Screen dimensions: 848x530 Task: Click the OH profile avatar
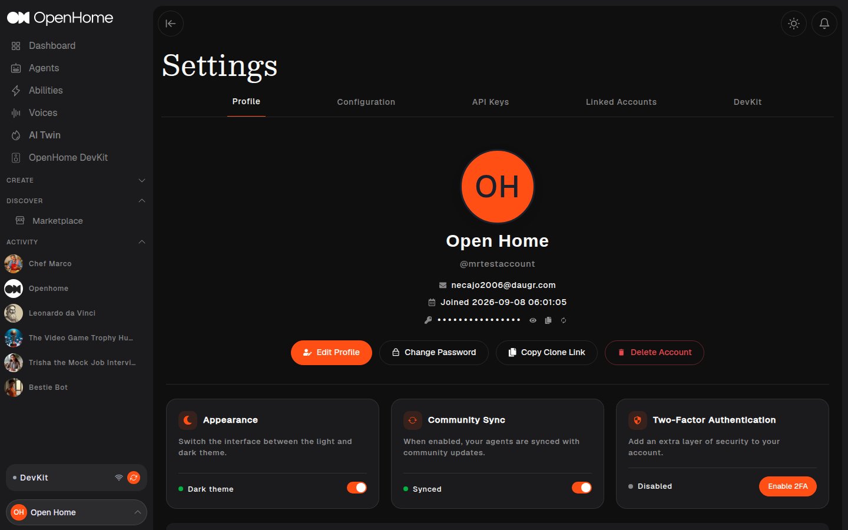(498, 187)
